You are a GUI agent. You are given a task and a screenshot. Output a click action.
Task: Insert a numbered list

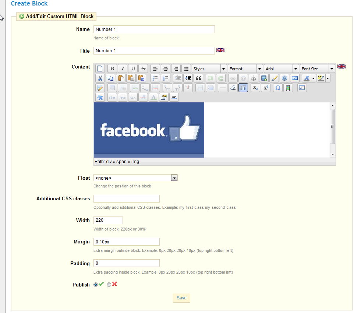point(166,78)
